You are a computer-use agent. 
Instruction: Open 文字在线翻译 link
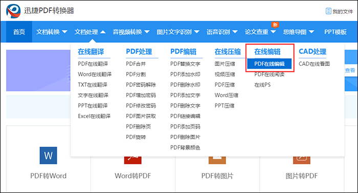[93, 95]
